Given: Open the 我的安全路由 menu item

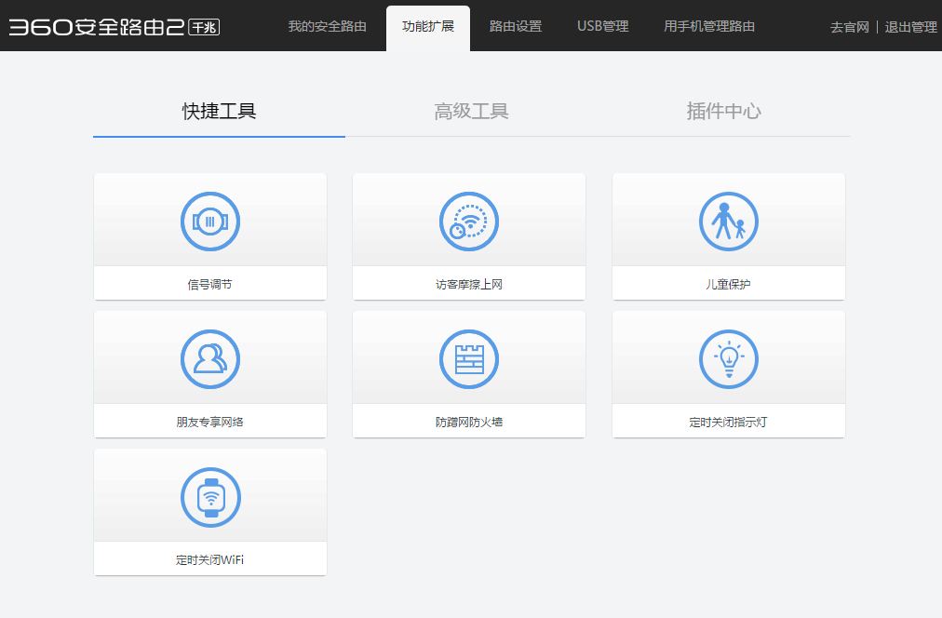Looking at the screenshot, I should pos(327,27).
